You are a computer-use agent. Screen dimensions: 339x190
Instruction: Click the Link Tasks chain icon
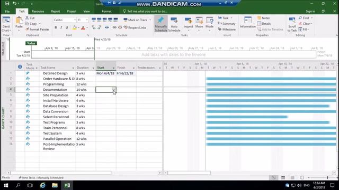click(114, 27)
